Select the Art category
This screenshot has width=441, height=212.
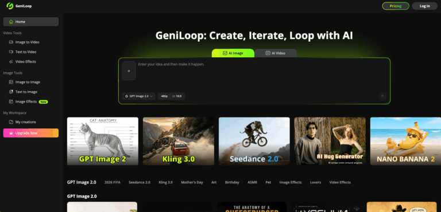pyautogui.click(x=214, y=183)
